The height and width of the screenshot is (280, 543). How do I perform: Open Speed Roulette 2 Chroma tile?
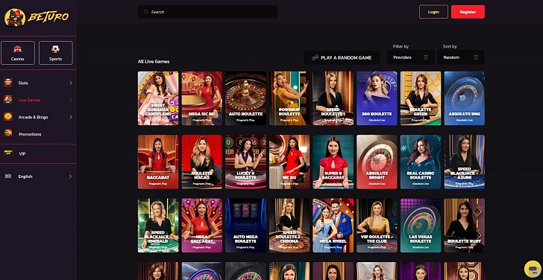click(289, 226)
